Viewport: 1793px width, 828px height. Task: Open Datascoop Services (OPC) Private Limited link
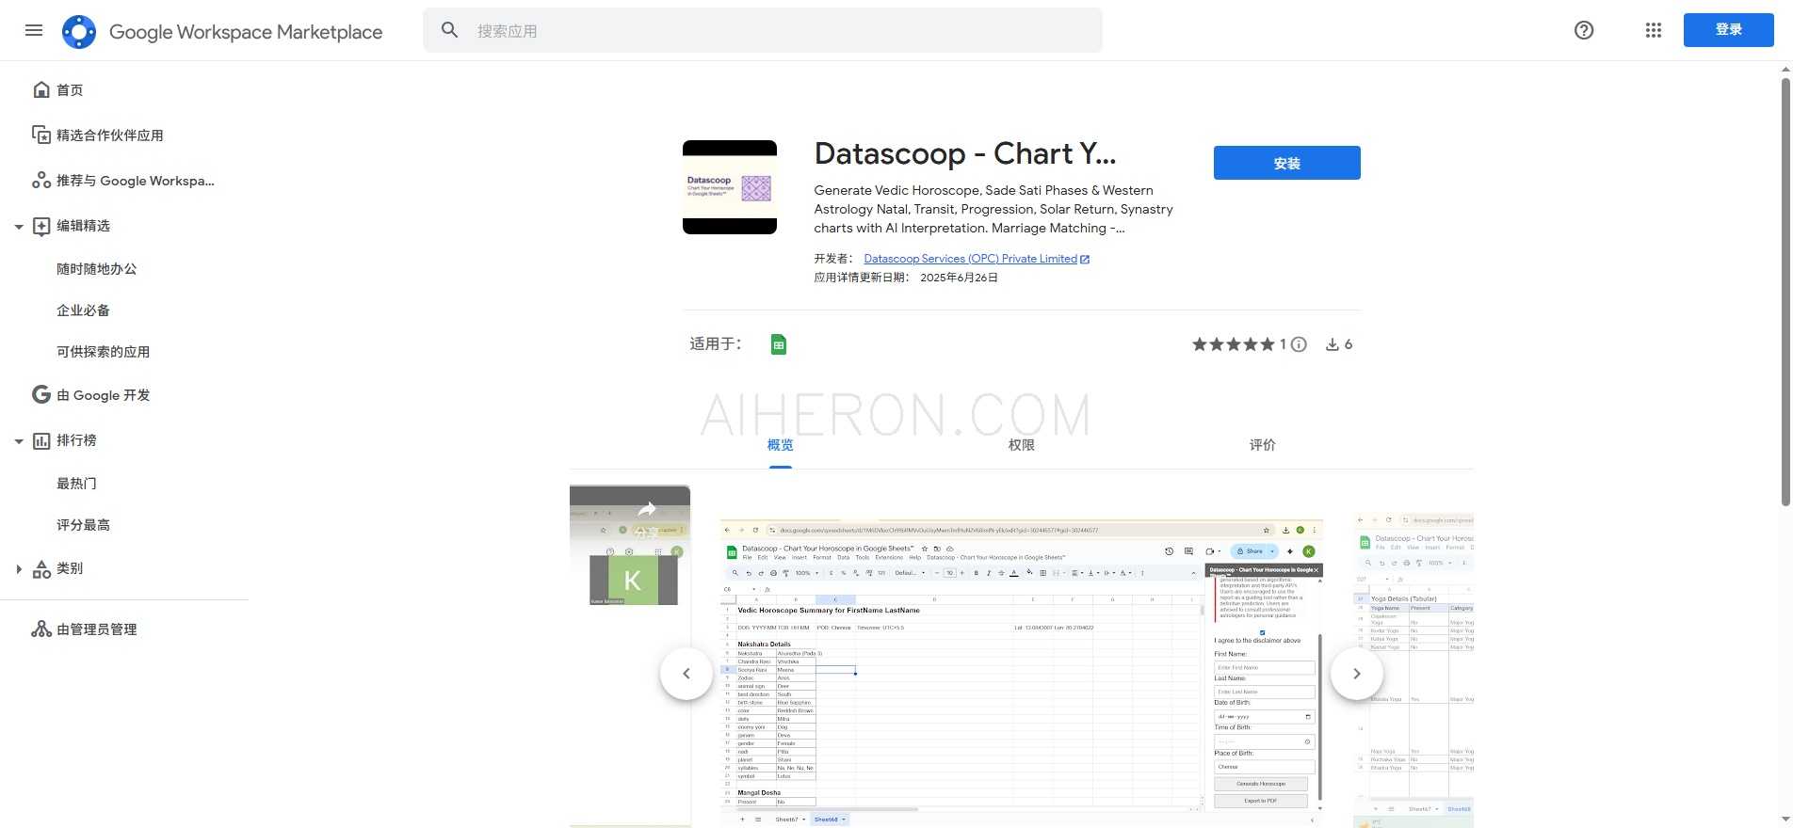[970, 259]
